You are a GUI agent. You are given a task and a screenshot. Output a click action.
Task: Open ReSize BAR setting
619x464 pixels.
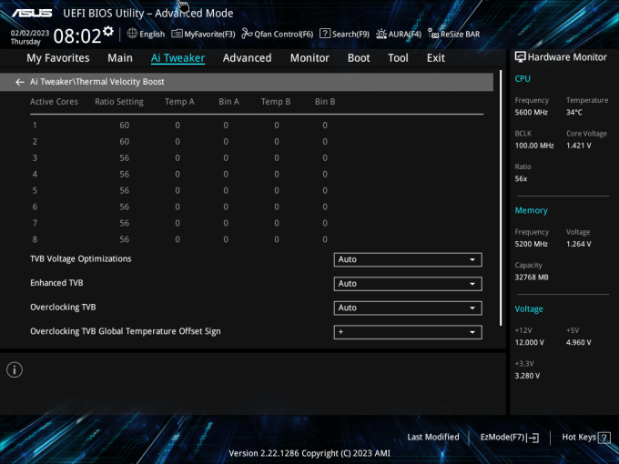454,34
